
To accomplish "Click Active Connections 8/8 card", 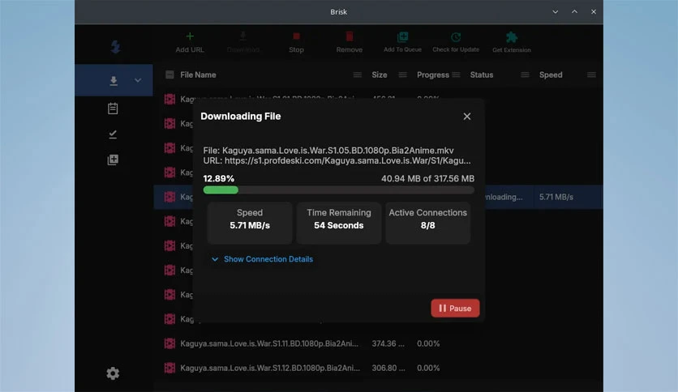I will pyautogui.click(x=427, y=223).
